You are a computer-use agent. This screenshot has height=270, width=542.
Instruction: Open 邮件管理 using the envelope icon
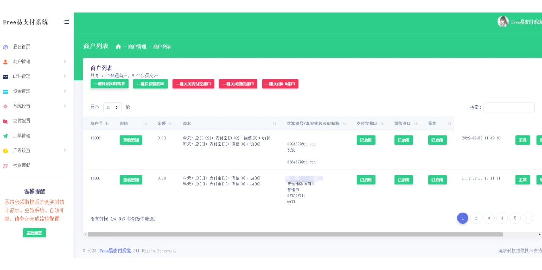point(5,76)
